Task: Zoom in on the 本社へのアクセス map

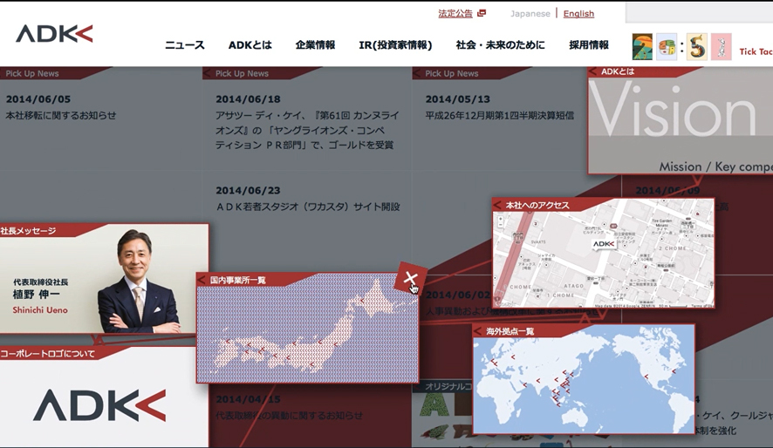Action: (x=501, y=218)
